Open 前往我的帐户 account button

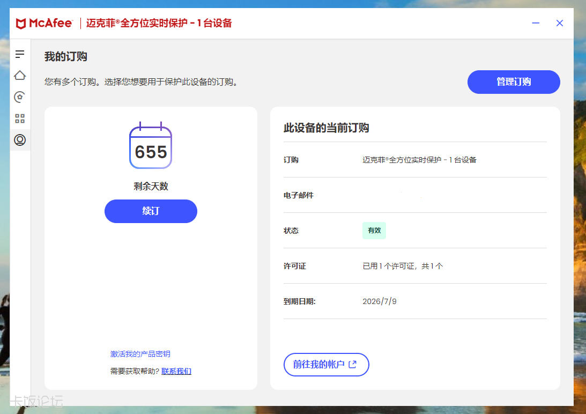pyautogui.click(x=327, y=365)
